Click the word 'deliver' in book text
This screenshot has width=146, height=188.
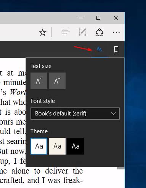pyautogui.click(x=56, y=171)
